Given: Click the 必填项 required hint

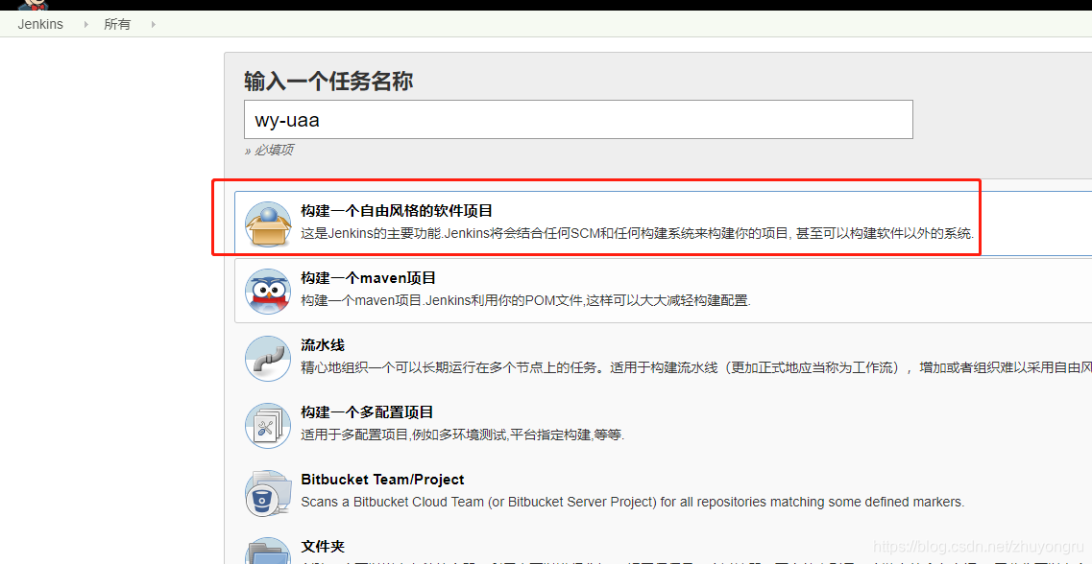Looking at the screenshot, I should coord(269,151).
